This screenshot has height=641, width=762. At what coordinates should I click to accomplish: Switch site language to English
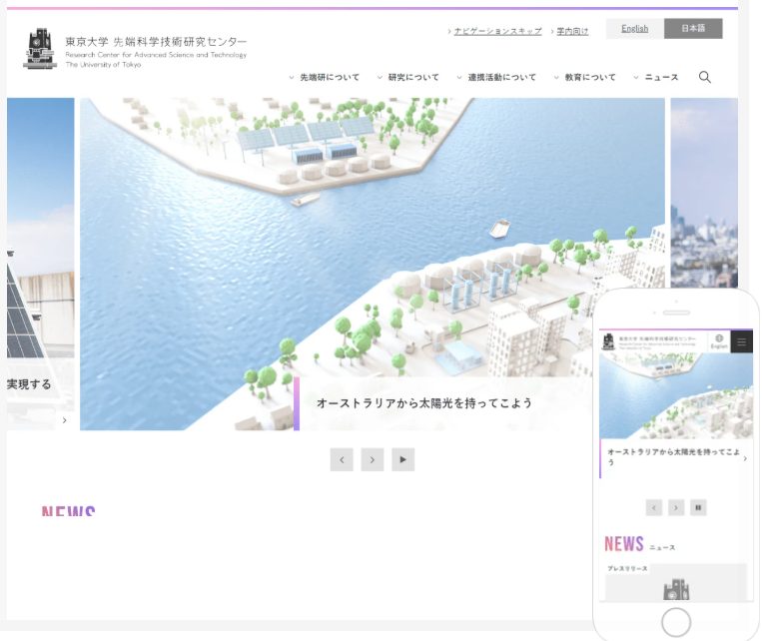coord(634,29)
